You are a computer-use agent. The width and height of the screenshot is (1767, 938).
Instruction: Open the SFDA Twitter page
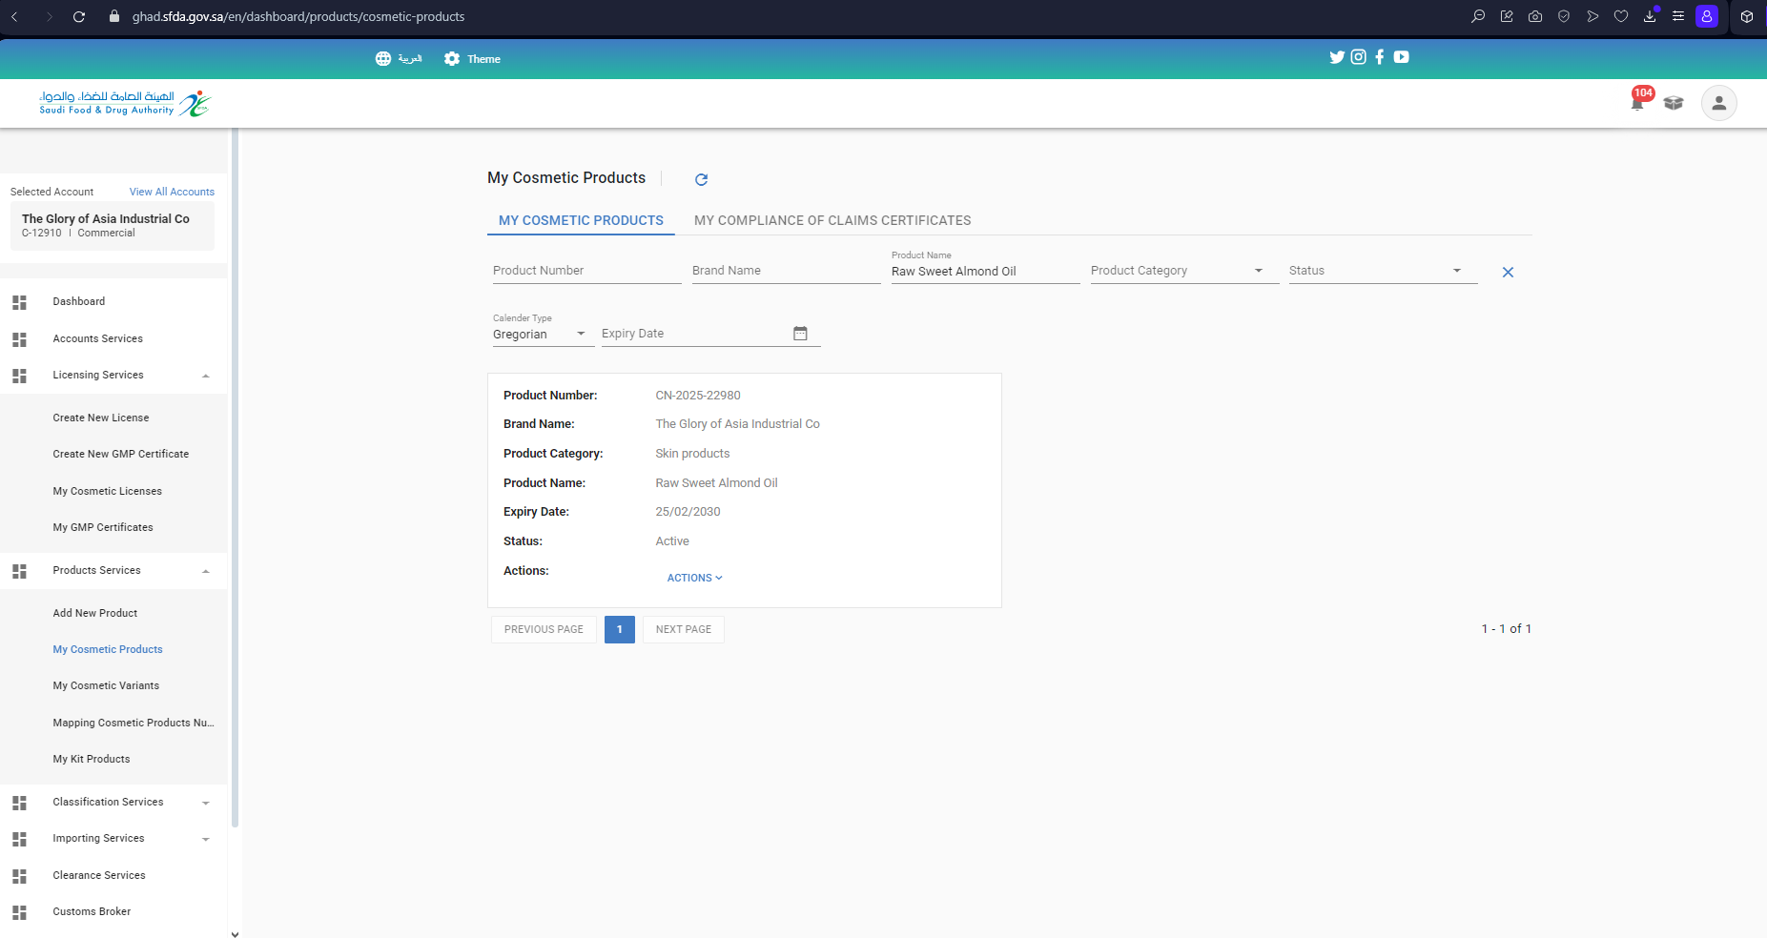coord(1337,57)
